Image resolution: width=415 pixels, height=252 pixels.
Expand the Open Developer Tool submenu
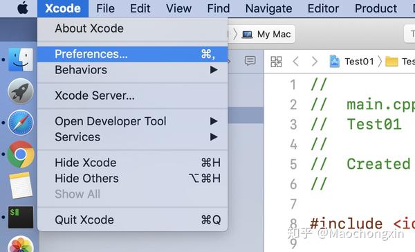tap(132, 121)
